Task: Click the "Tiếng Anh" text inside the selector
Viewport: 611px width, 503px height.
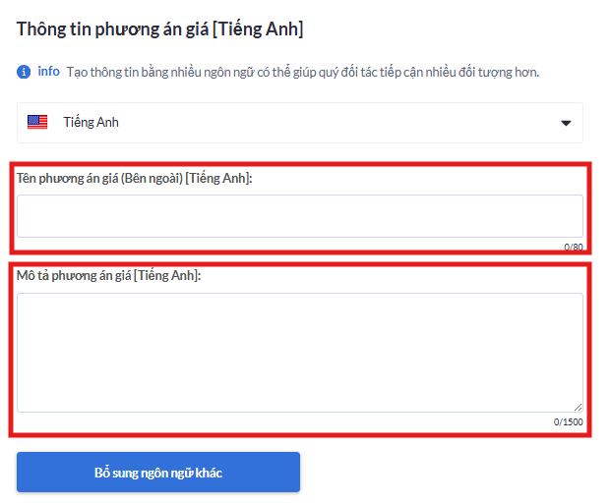Action: coord(91,122)
